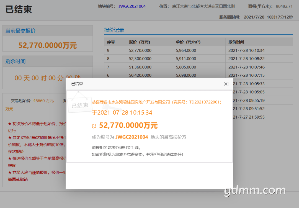299x208 pixels.
Task: Select bid 52,300.0000 in row 8
Action: 140,59
